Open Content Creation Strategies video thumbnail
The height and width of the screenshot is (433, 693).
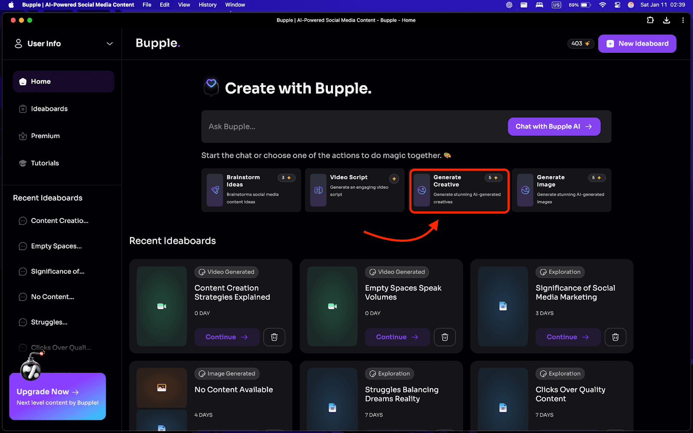[162, 306]
